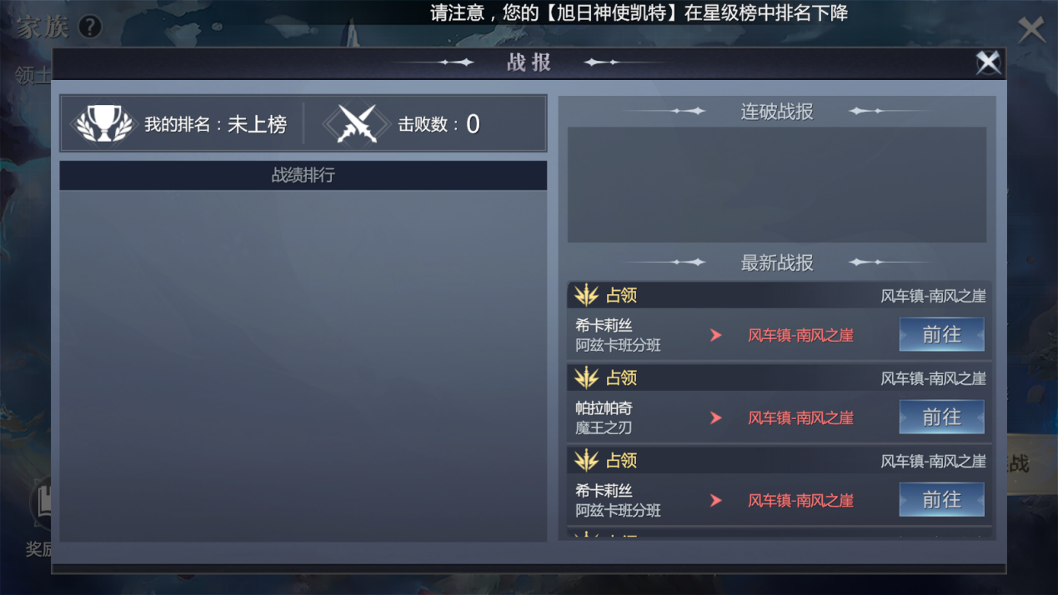This screenshot has width=1058, height=595.
Task: Close the outer 家族 window with X
Action: [x=1031, y=30]
